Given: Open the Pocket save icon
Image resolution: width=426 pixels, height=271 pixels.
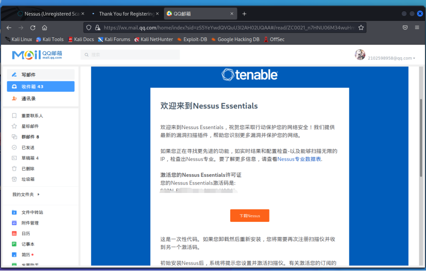Looking at the screenshot, I should point(405,28).
